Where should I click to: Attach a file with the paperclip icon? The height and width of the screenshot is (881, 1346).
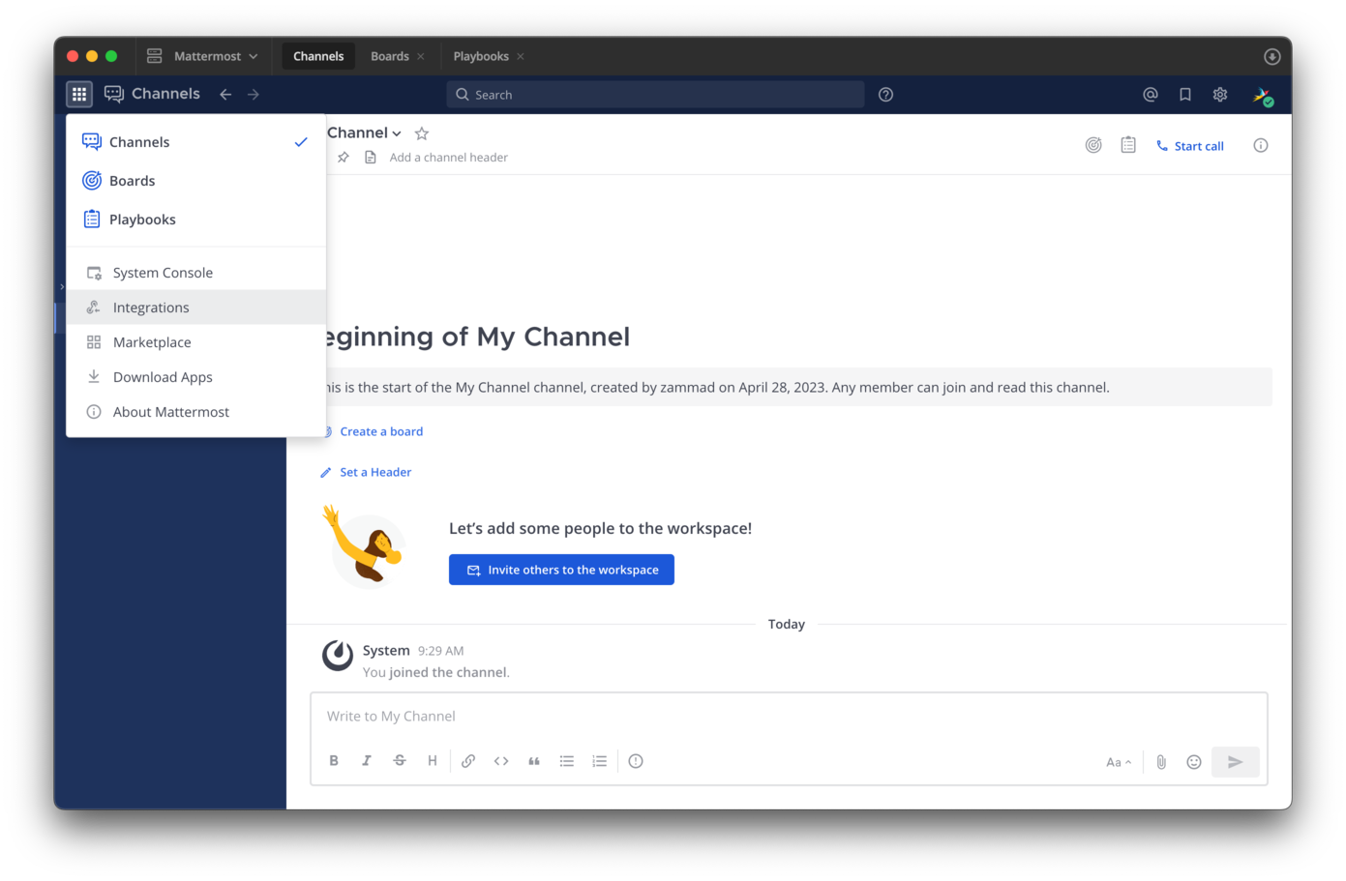1161,762
